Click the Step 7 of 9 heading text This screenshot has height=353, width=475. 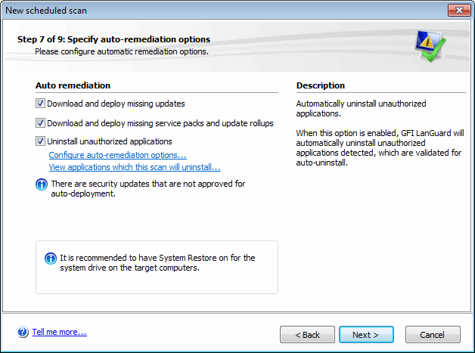pos(113,39)
